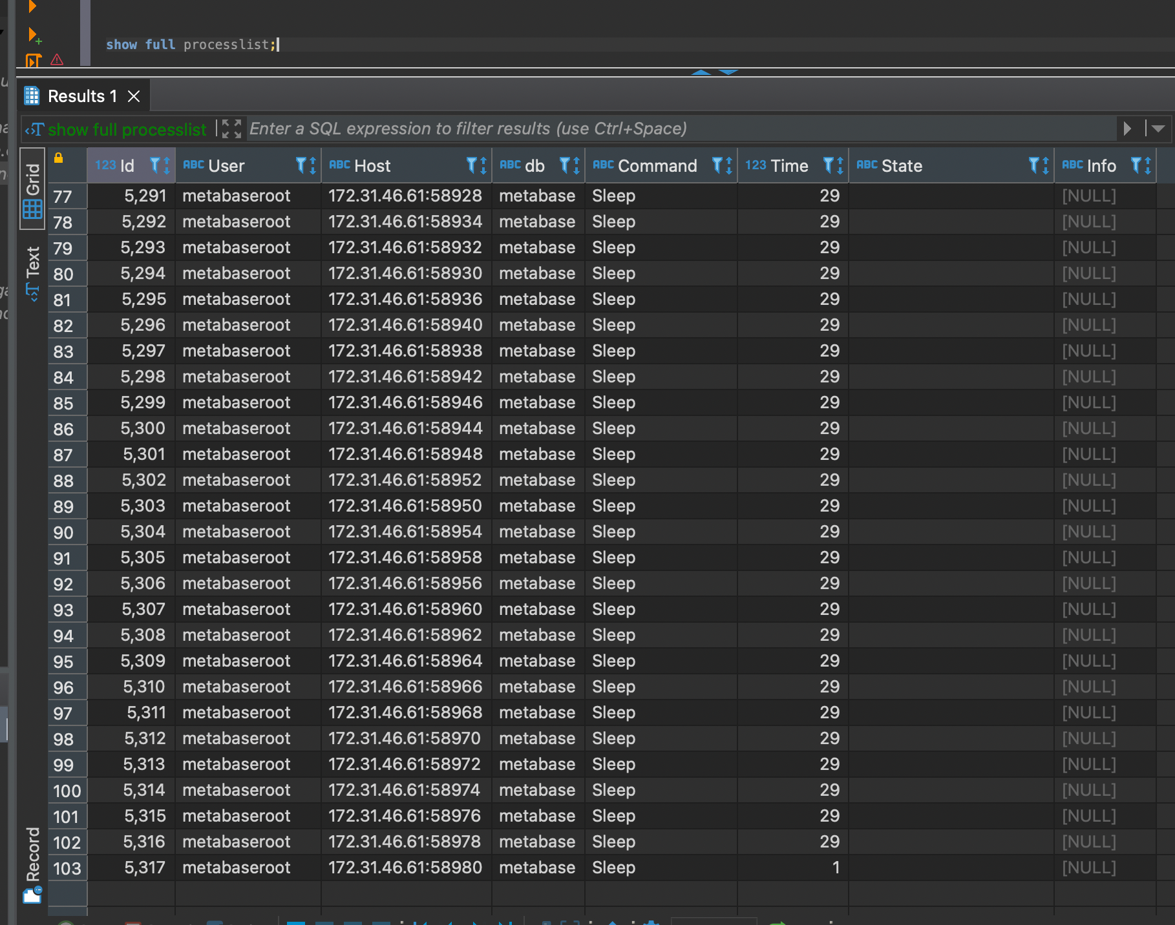Click the Info [NULL] cell in row 80
Viewport: 1175px width, 925px height.
1105,273
